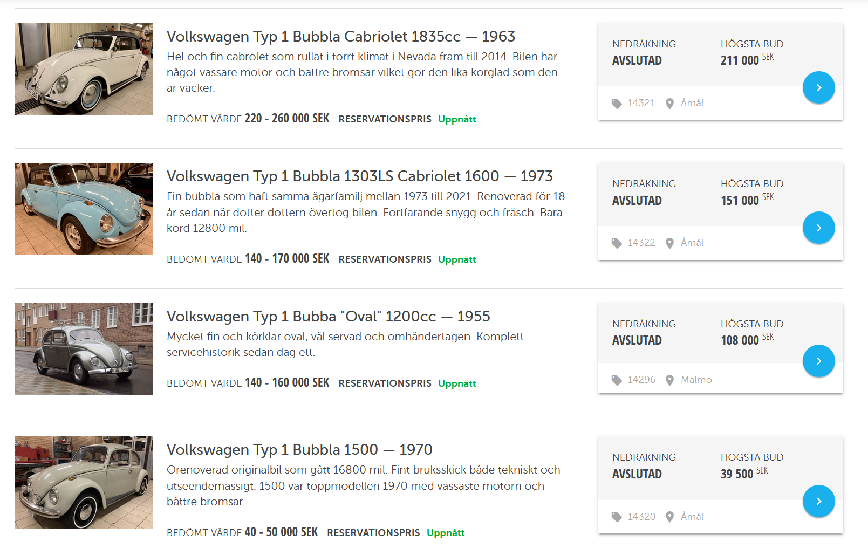Click the location pin beside lot 14321
Image resolution: width=868 pixels, height=555 pixels.
(x=669, y=104)
